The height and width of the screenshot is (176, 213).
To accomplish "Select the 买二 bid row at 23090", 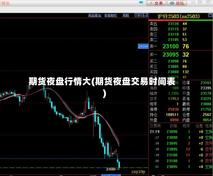I will coord(180,61).
